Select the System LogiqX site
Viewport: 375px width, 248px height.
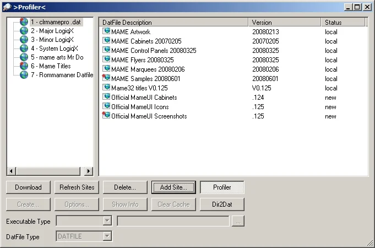pyautogui.click(x=54, y=48)
